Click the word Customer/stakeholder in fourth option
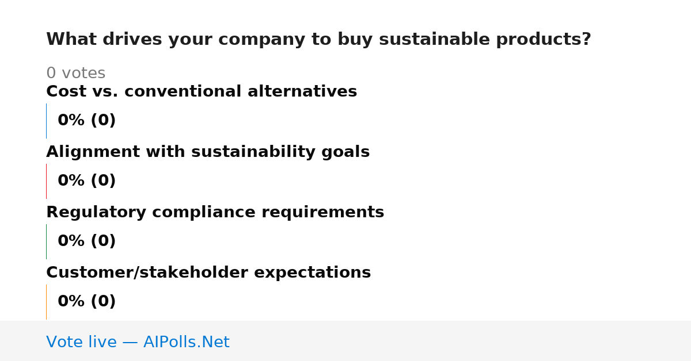Viewport: 691px width, 361px height. (x=147, y=273)
